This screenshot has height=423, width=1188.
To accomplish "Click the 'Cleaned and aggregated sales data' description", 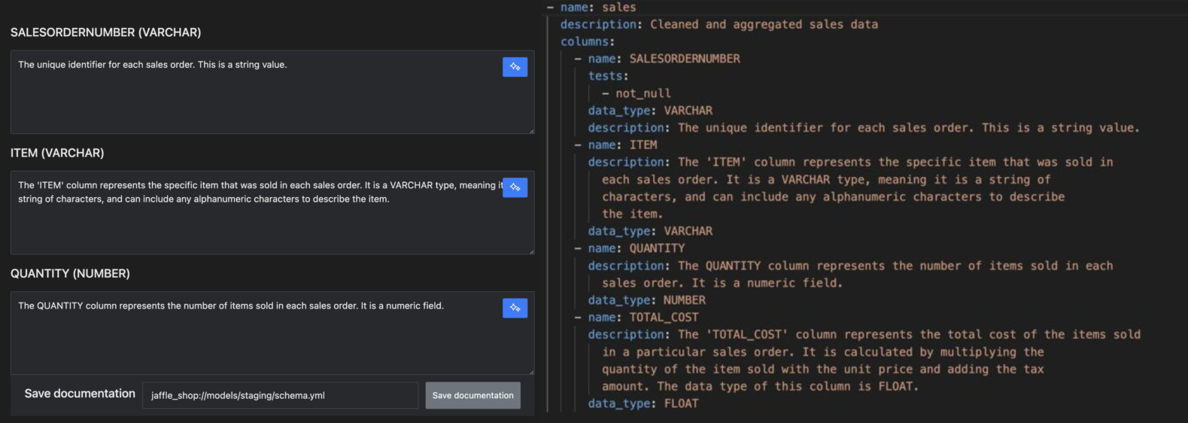I will tap(764, 24).
